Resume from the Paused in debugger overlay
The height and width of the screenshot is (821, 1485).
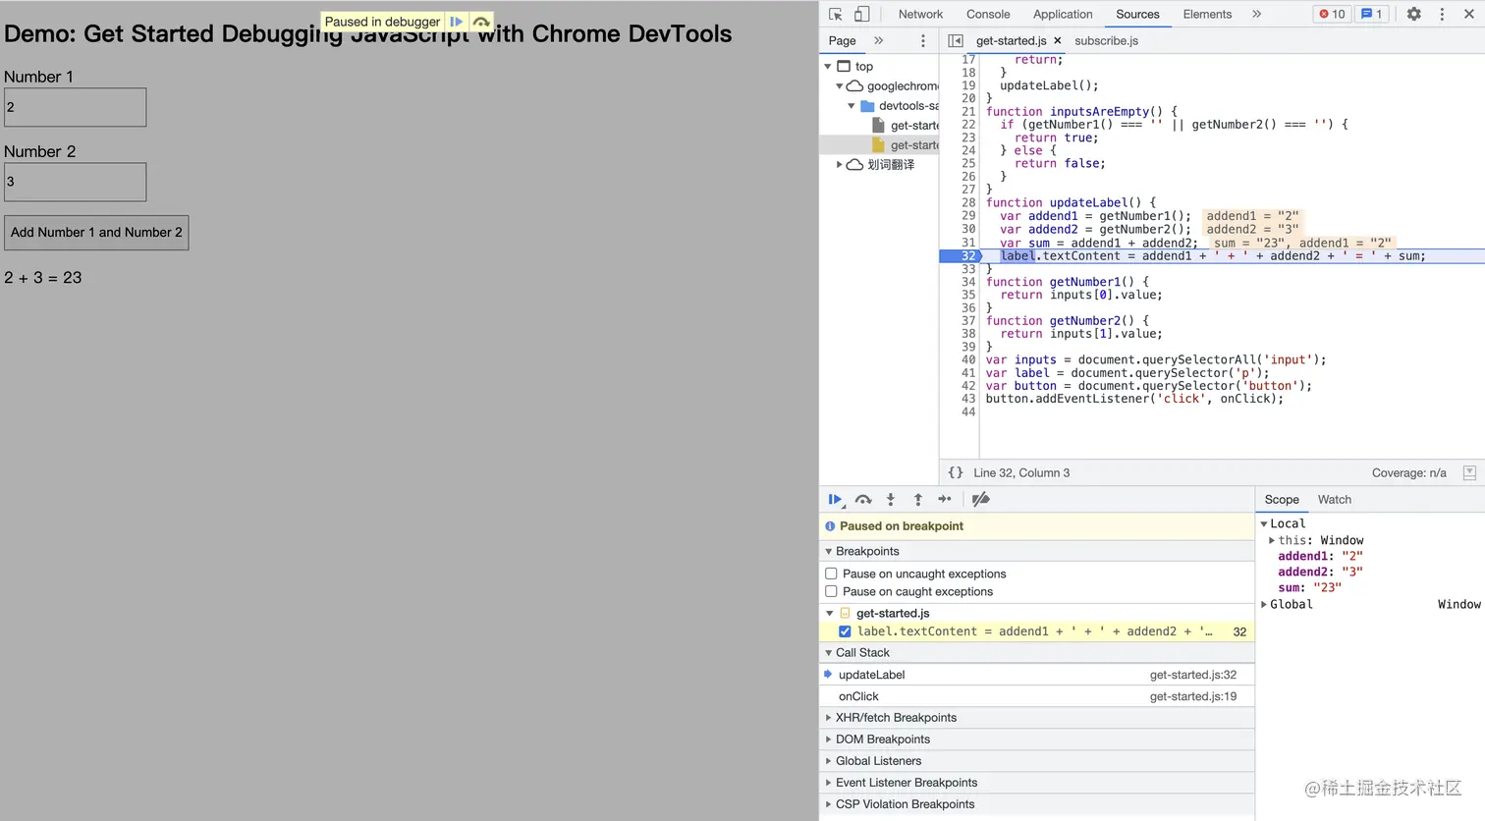457,22
